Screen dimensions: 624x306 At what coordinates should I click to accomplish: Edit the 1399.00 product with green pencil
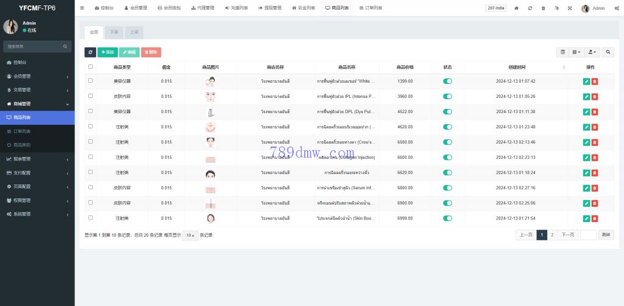click(x=586, y=81)
